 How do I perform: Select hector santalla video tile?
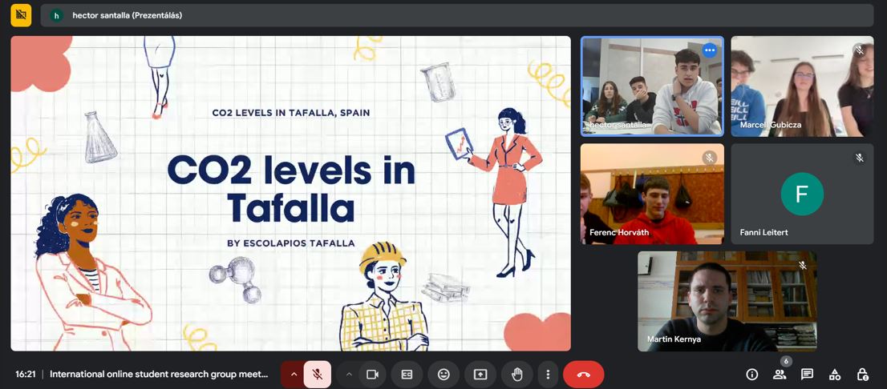click(x=652, y=86)
